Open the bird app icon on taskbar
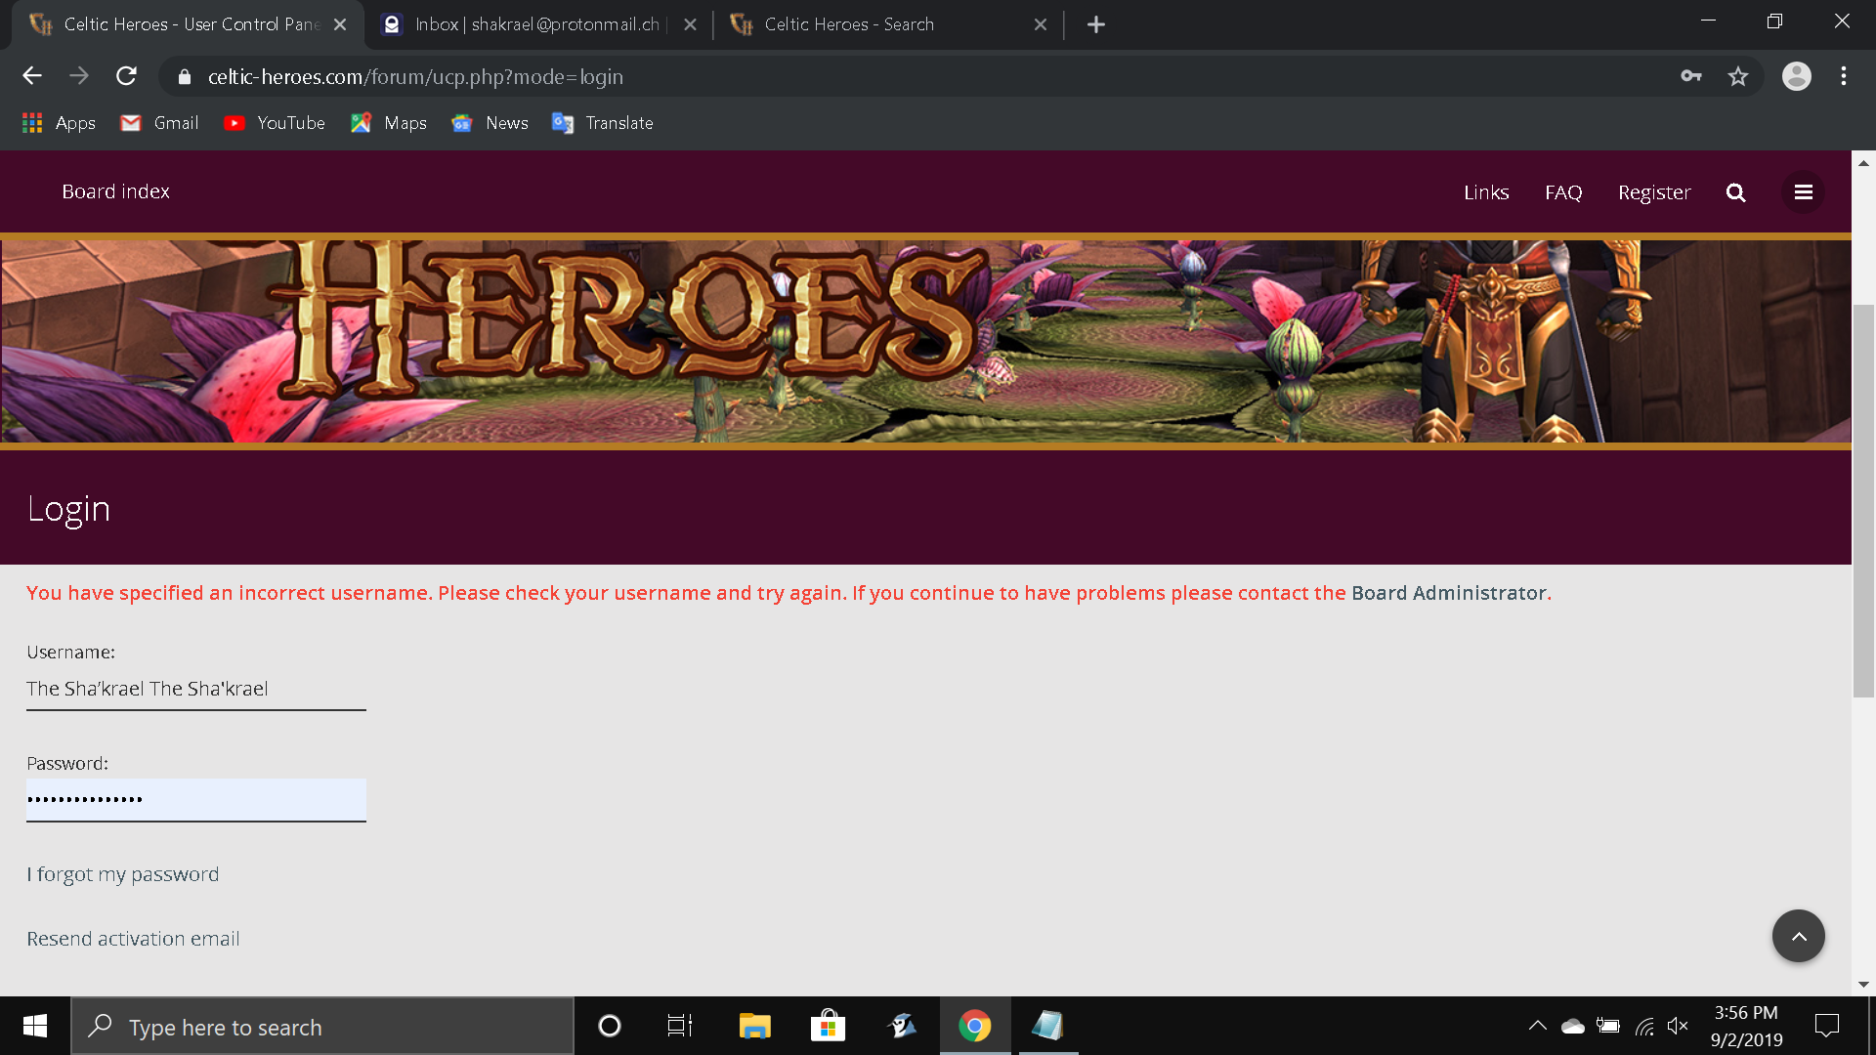The width and height of the screenshot is (1876, 1055). 901,1026
